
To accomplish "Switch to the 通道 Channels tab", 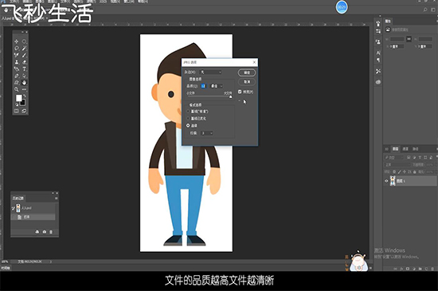I will tap(405, 149).
